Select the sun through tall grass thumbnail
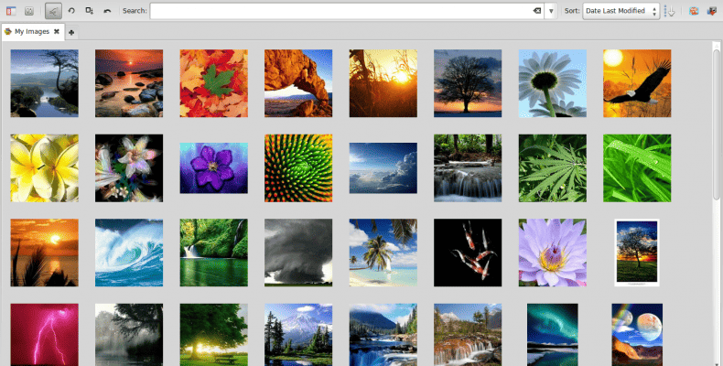 (383, 83)
